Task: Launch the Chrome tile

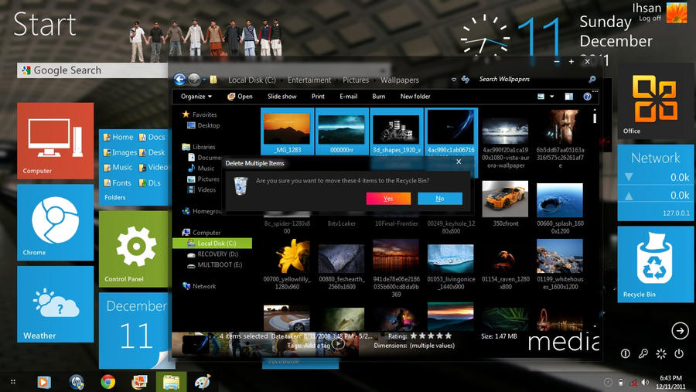Action: [x=56, y=223]
